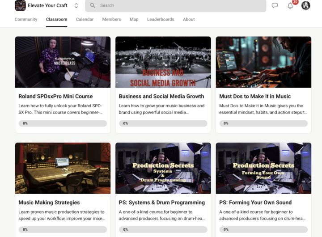Open the Production Secrets Systems & Drum Programming thumbnail
This screenshot has height=237, width=322.
point(163,168)
